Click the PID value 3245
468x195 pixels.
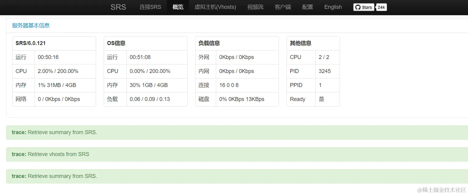325,71
